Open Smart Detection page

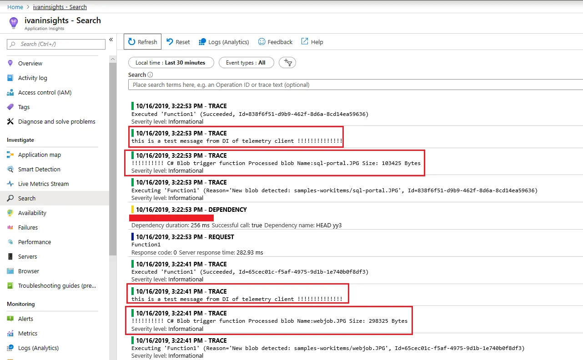pyautogui.click(x=39, y=169)
